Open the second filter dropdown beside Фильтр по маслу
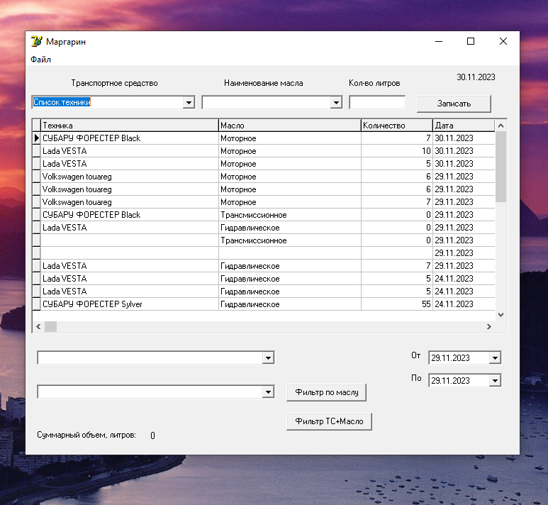 [268, 392]
